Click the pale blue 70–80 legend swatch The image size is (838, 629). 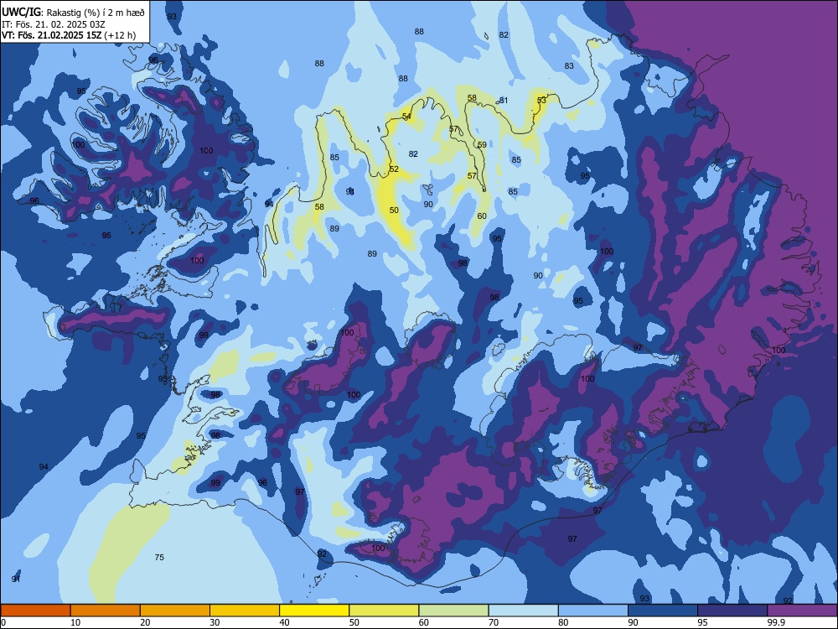523,611
